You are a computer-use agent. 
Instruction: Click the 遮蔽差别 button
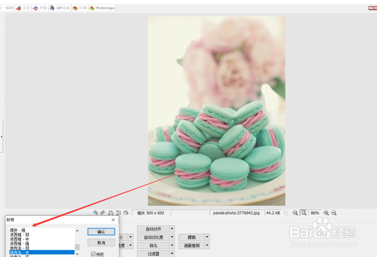pos(192,245)
